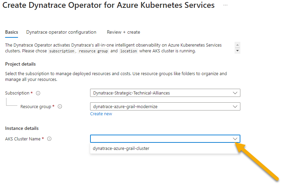This screenshot has height=188, width=306.
Task: Switch to the Basics tab
Action: pyautogui.click(x=12, y=32)
